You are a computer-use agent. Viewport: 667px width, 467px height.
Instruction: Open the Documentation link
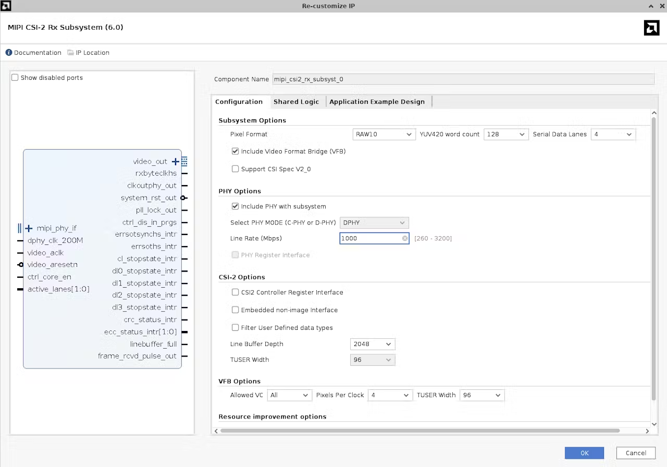pyautogui.click(x=38, y=53)
